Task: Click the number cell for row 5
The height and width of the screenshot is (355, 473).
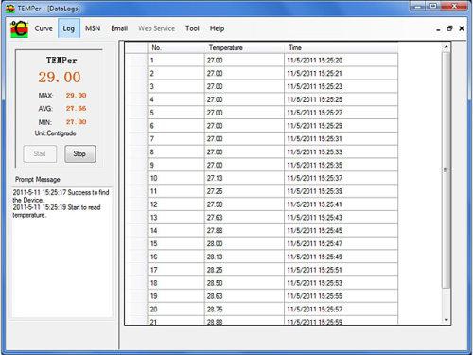Action: click(x=176, y=113)
